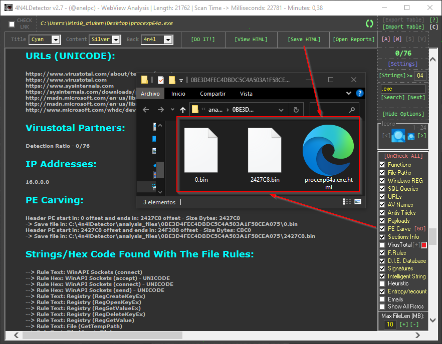The width and height of the screenshot is (442, 344).
Task: Show next extracted icon with [>]
Action: point(422,136)
